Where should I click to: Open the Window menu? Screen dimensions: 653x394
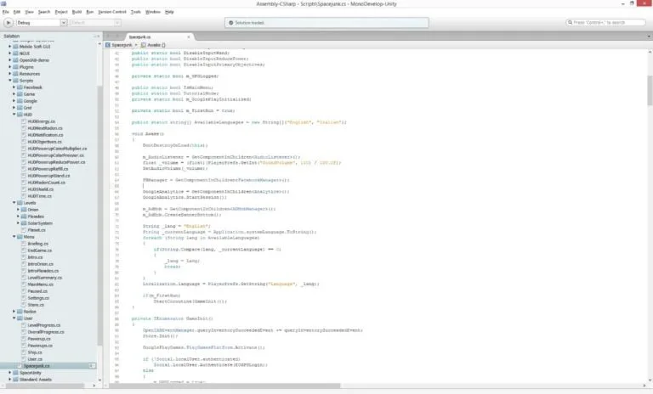click(x=153, y=12)
